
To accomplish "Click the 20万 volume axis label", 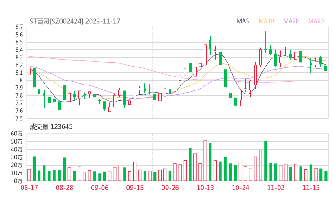I will [17, 165].
